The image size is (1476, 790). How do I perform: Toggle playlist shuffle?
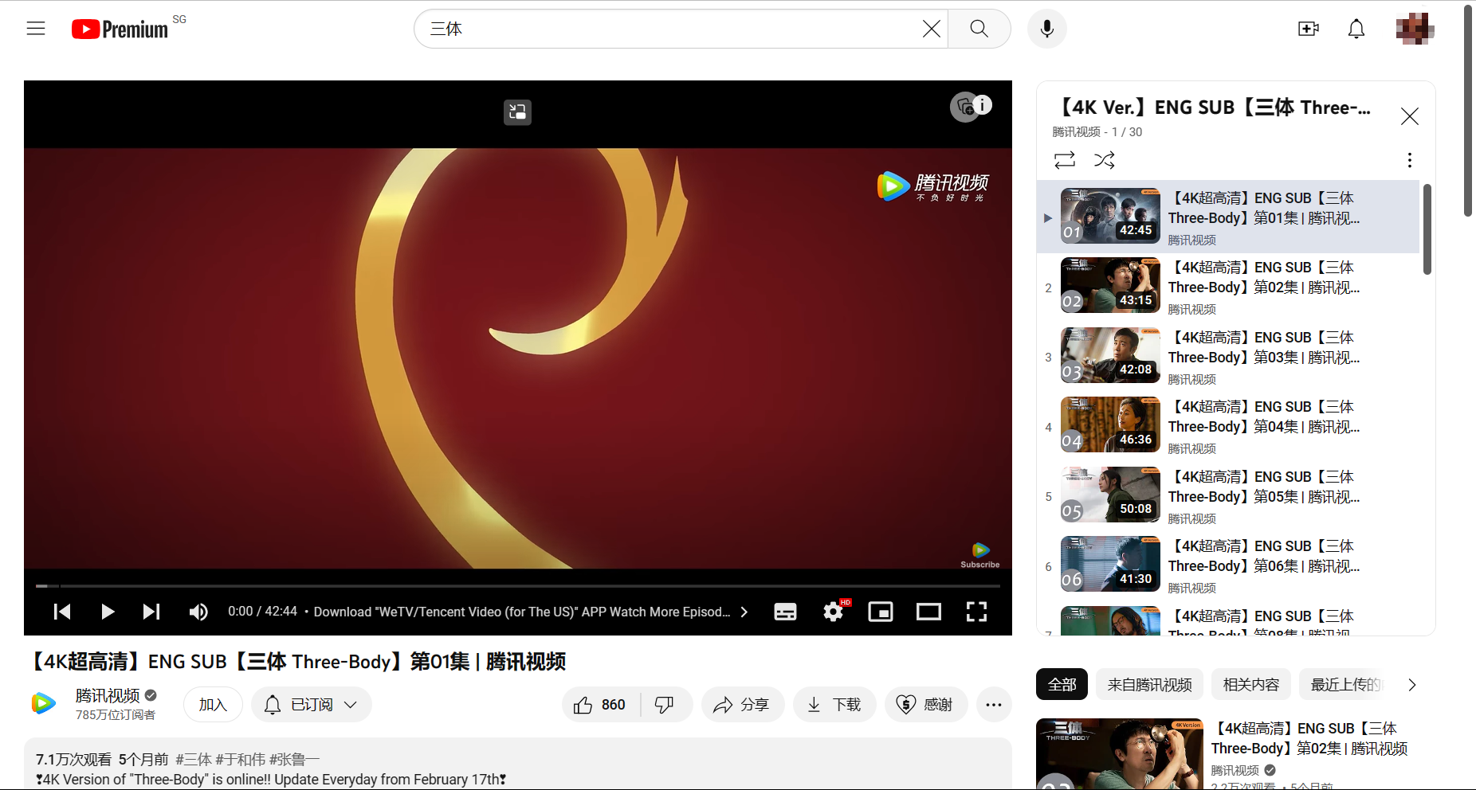coord(1105,160)
